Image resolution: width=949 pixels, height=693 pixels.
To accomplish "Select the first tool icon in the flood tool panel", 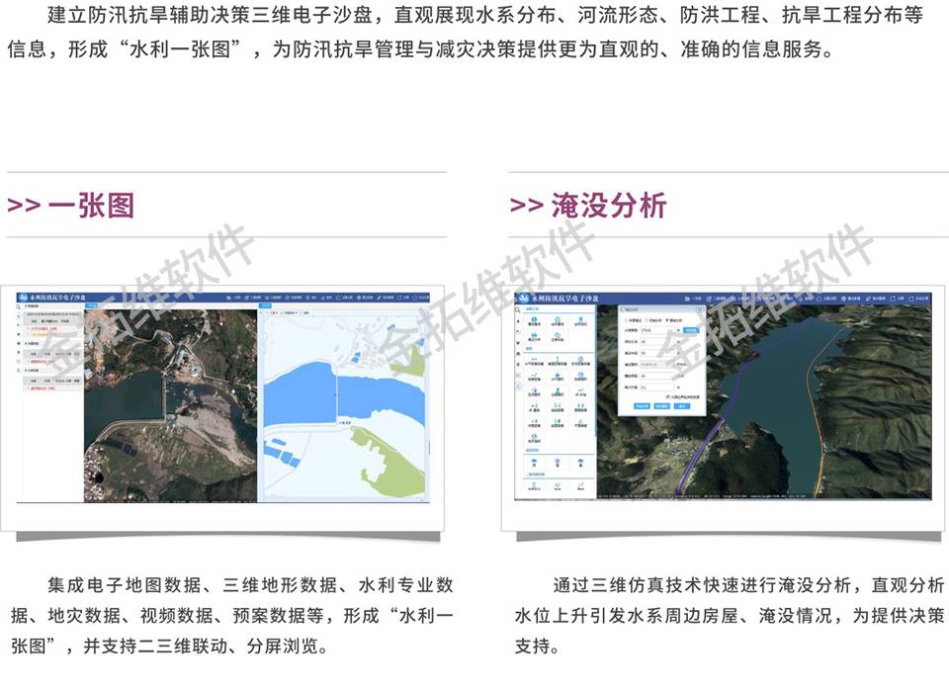I will pos(534,319).
